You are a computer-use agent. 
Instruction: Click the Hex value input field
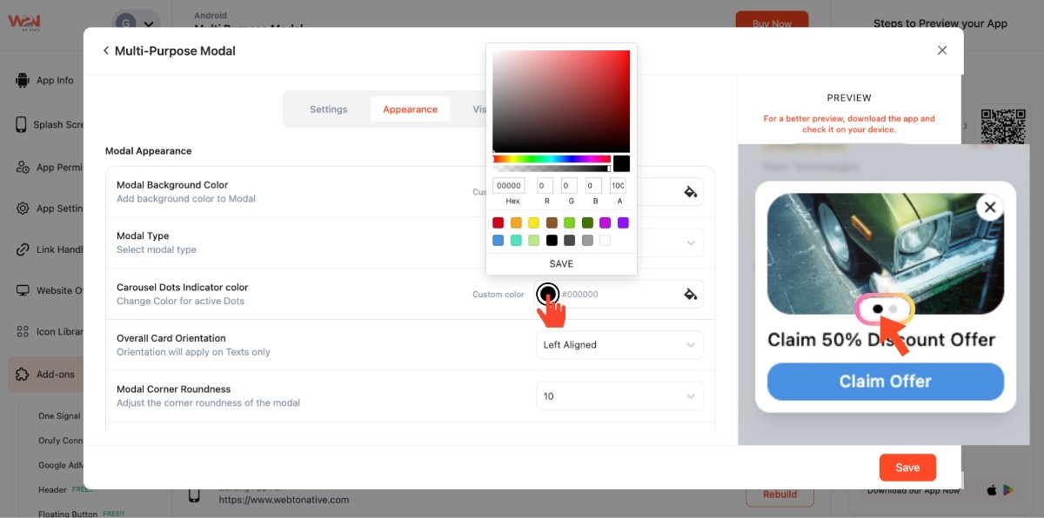tap(509, 186)
